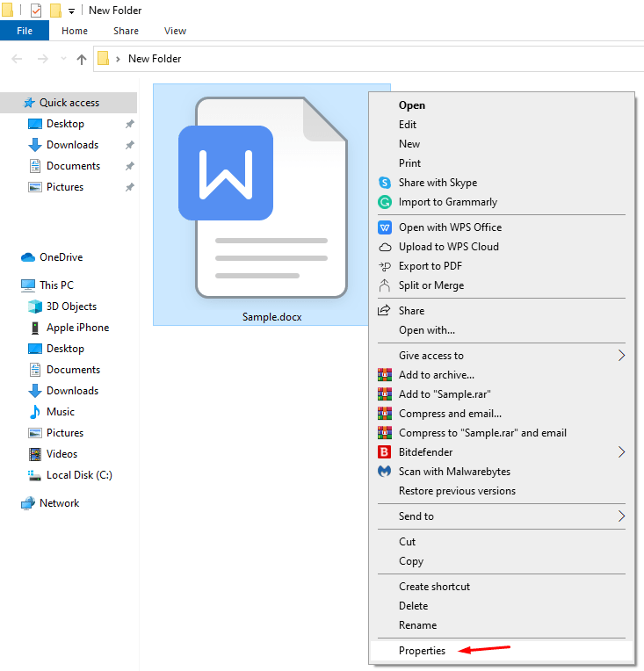The image size is (644, 671).
Task: Click the cloud icon beside Upload to WPS Cloud
Action: (x=385, y=247)
